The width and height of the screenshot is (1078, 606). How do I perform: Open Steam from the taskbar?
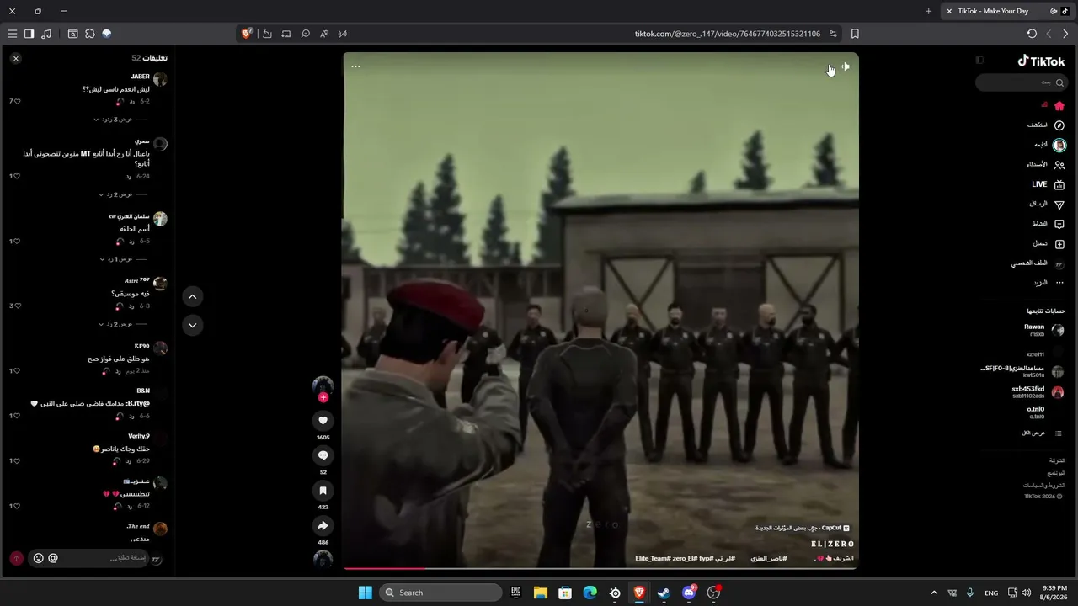pos(664,593)
